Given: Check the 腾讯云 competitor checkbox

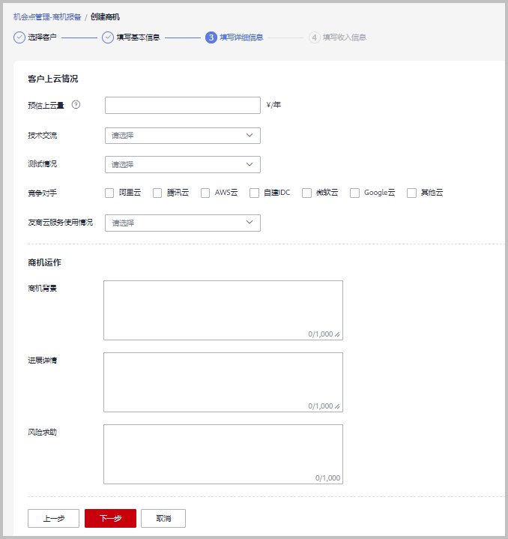Looking at the screenshot, I should pos(157,193).
